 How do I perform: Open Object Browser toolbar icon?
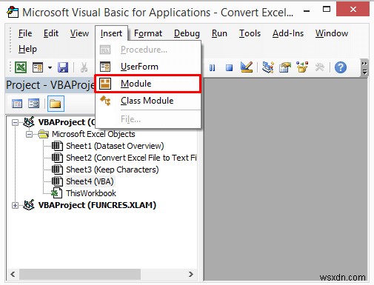(x=302, y=67)
